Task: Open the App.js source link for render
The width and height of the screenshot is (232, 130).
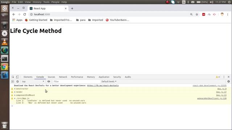Action: click(x=221, y=92)
